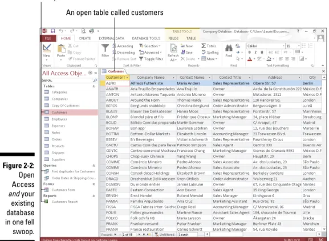Screen dimensions: 329x241
Task: Align text right in Text Formatting
Action: (293, 59)
